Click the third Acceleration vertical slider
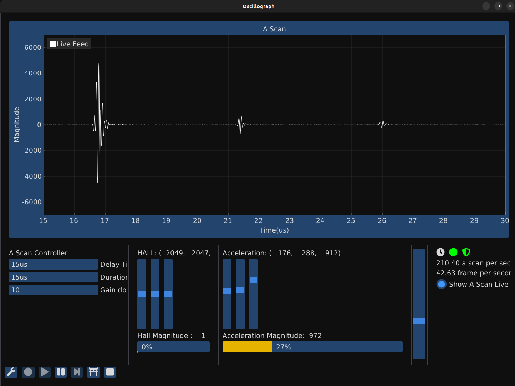The height and width of the screenshot is (386, 515). (253, 294)
